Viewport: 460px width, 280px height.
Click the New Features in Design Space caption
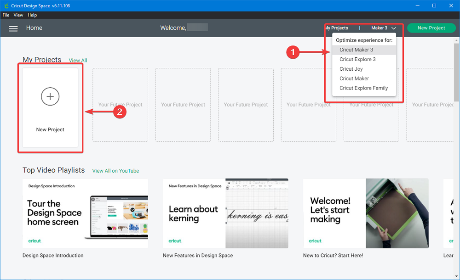pos(198,255)
